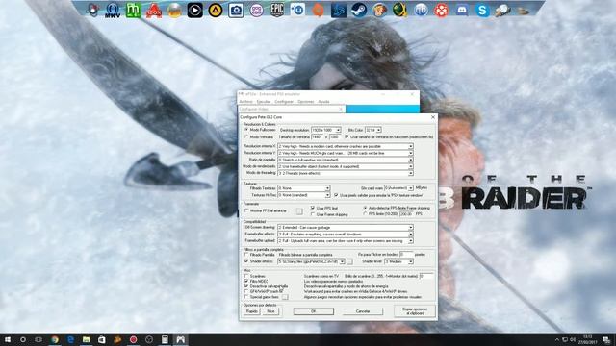The image size is (616, 346).
Task: Enable Mostrar FPS al arrancar checkbox
Action: click(x=246, y=210)
